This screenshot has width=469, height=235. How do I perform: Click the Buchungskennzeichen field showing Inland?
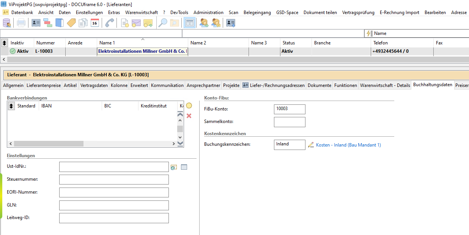point(290,145)
